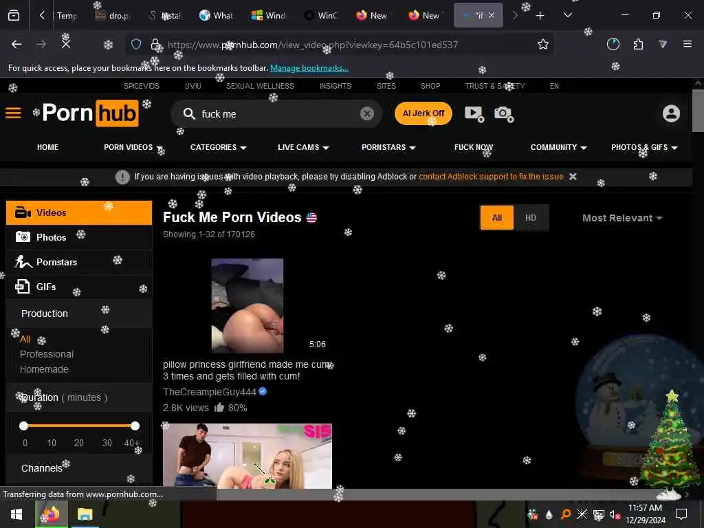
Task: Open Firefox View icon in tab bar
Action: pos(14,16)
